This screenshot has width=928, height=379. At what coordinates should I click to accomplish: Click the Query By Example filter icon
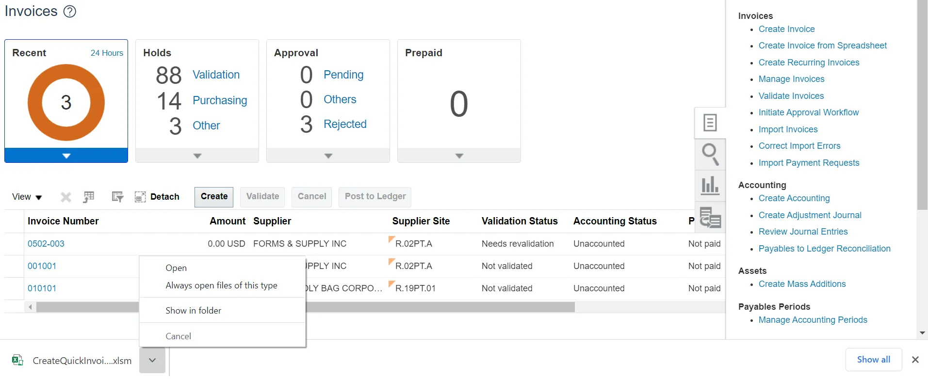117,197
